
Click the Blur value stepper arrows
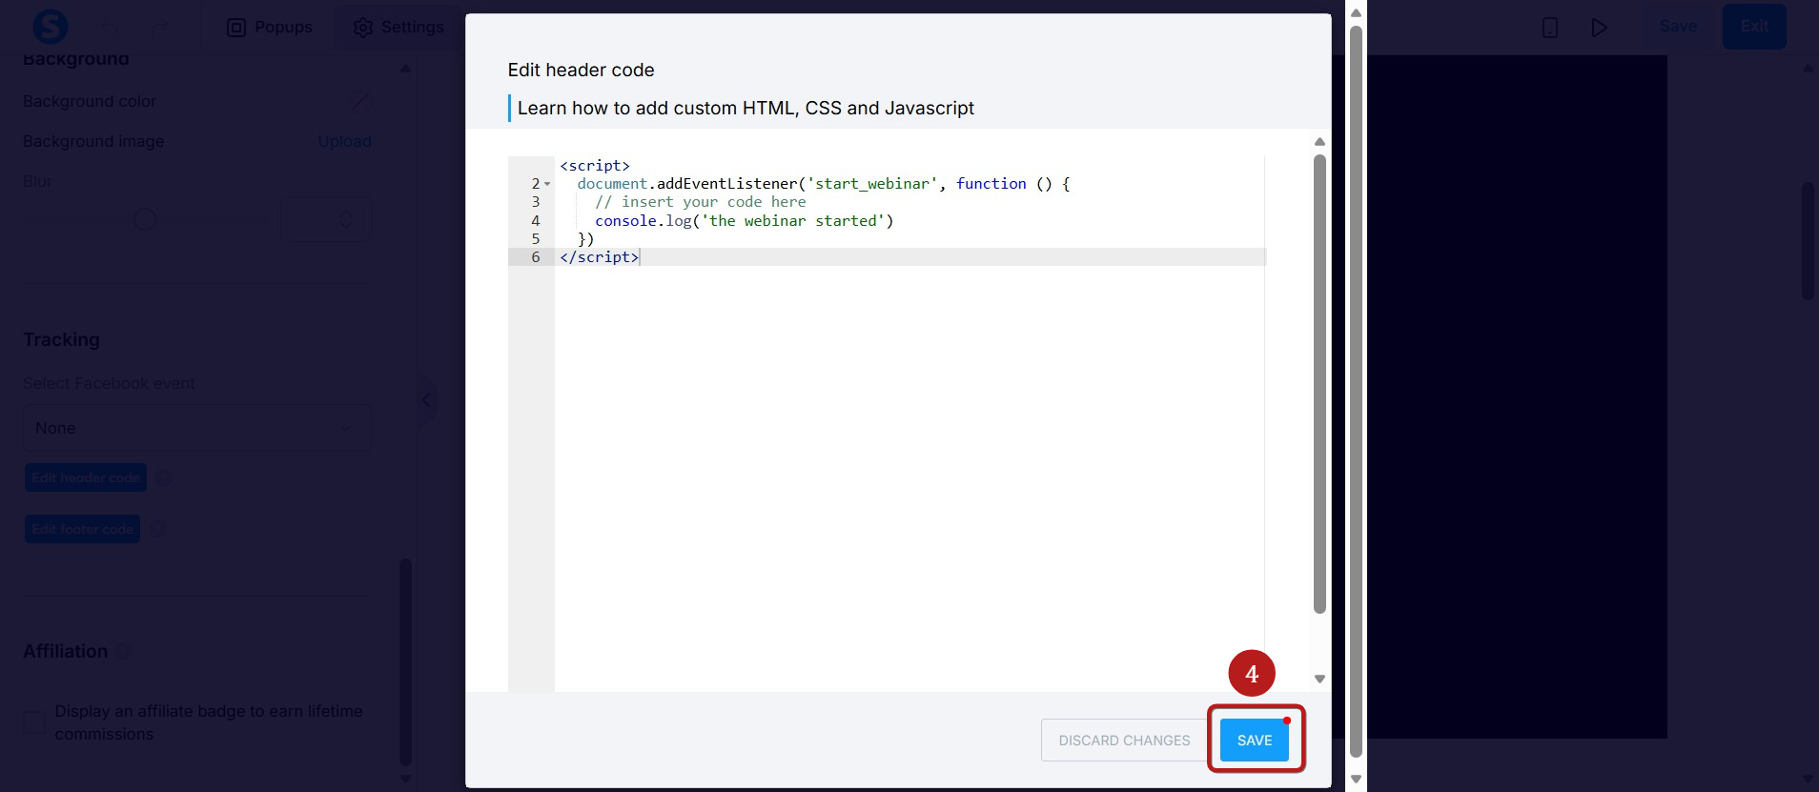(346, 219)
